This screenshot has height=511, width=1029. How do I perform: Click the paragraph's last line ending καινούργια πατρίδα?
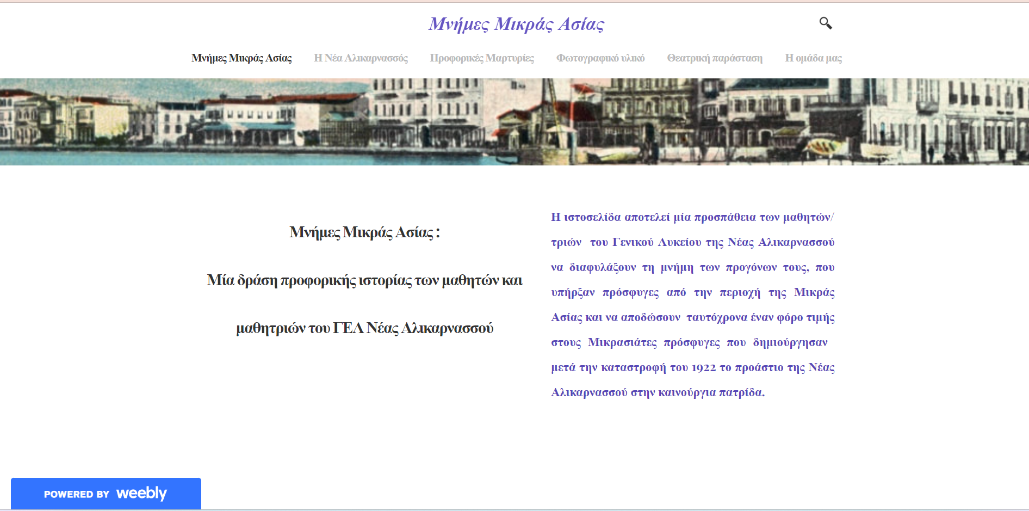[658, 392]
